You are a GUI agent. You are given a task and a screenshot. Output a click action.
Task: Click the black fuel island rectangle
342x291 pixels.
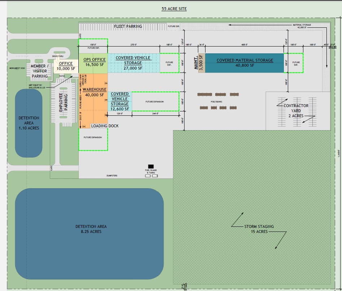tap(151, 166)
